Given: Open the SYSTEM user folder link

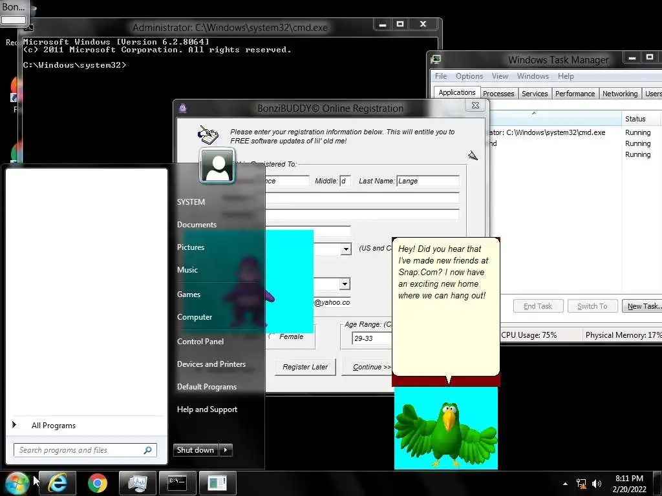Looking at the screenshot, I should tap(191, 201).
